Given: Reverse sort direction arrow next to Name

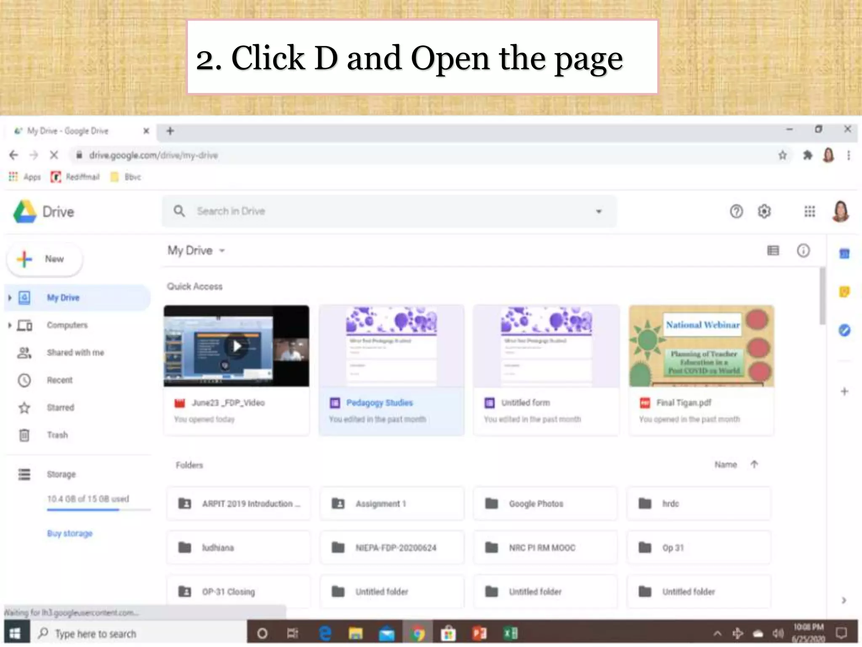Looking at the screenshot, I should coord(754,464).
